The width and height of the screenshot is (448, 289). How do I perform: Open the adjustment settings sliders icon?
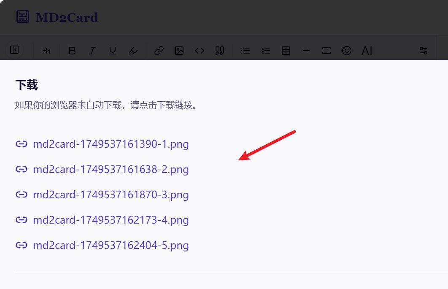(x=424, y=51)
